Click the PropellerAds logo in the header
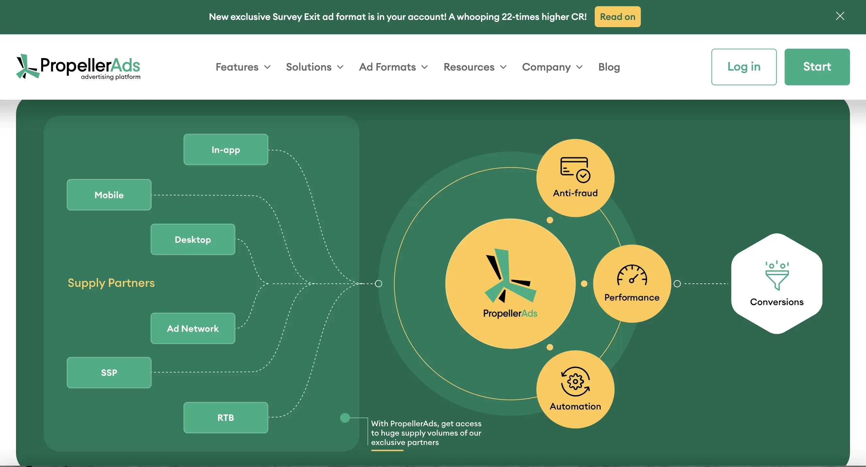The height and width of the screenshot is (467, 866). [x=78, y=67]
